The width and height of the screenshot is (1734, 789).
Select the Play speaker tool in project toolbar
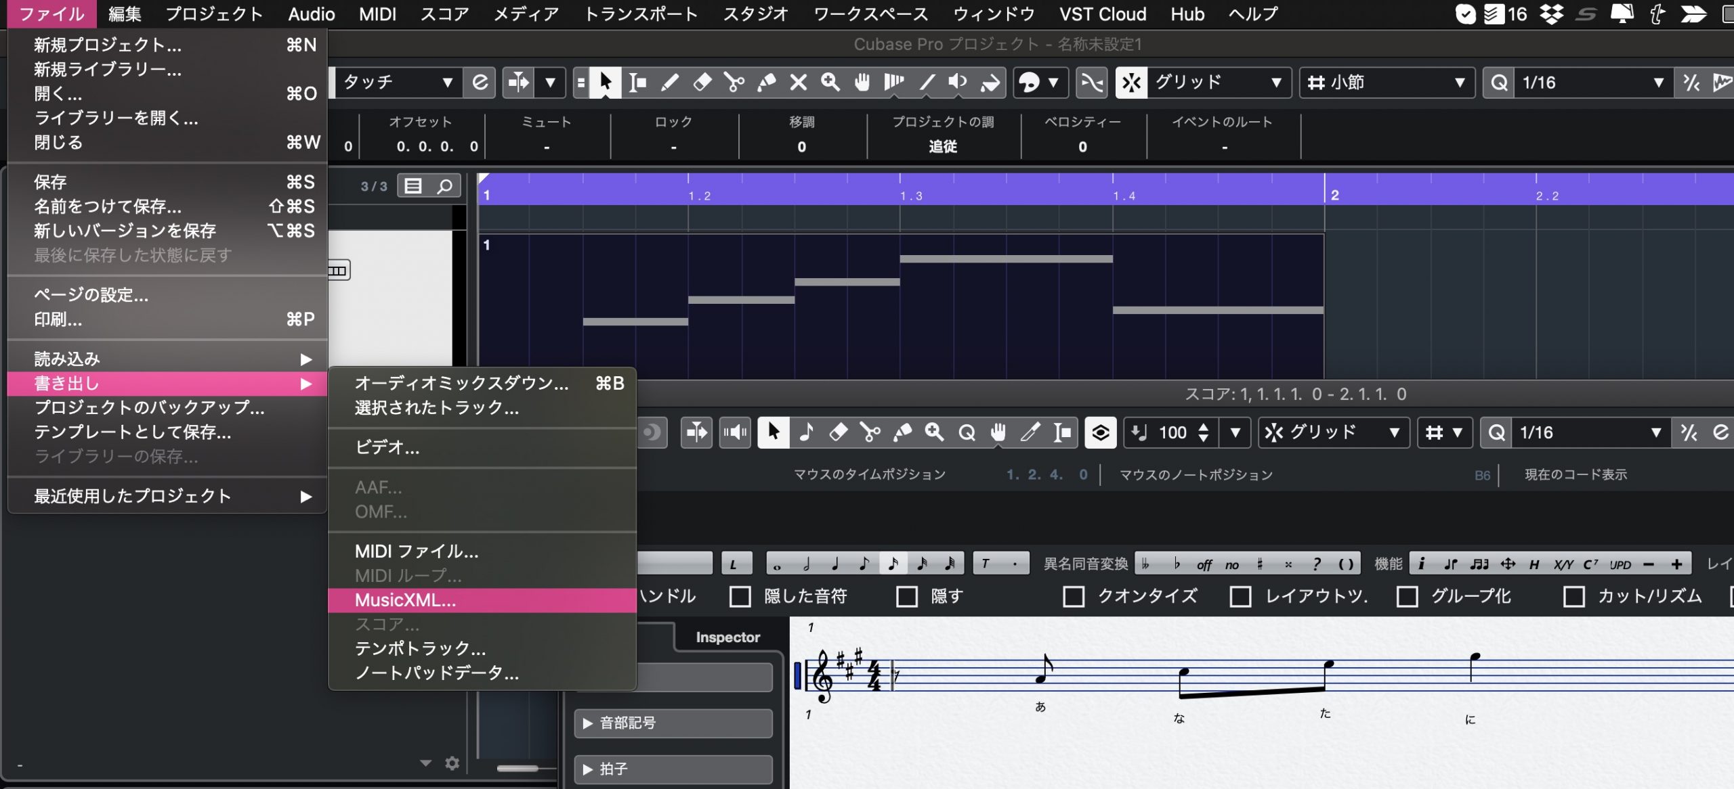(958, 83)
